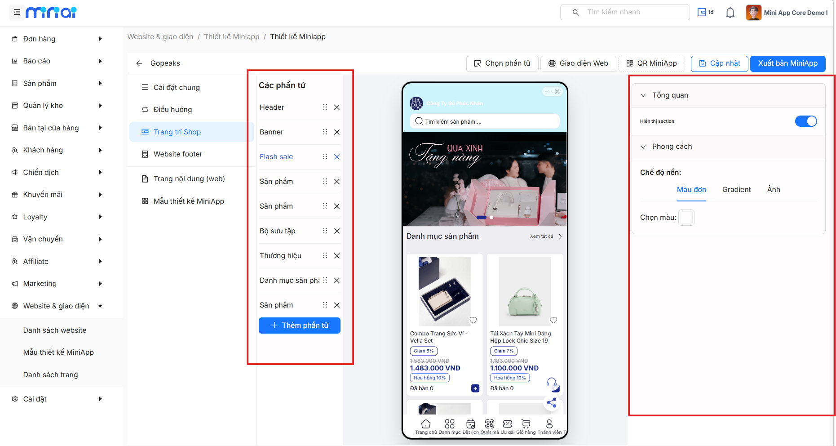Click the Website & giao diện breadcrumb
The width and height of the screenshot is (836, 446).
click(160, 37)
